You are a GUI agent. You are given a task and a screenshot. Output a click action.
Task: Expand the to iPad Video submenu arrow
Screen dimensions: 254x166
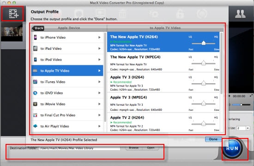click(x=99, y=48)
